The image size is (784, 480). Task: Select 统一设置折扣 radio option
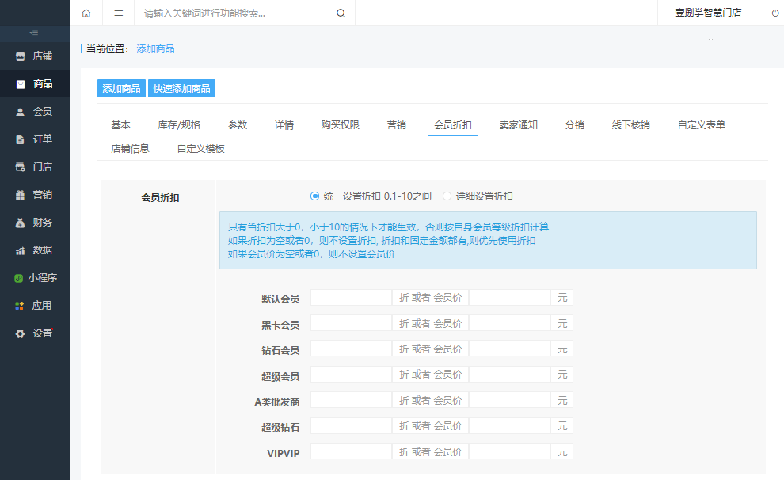(314, 196)
